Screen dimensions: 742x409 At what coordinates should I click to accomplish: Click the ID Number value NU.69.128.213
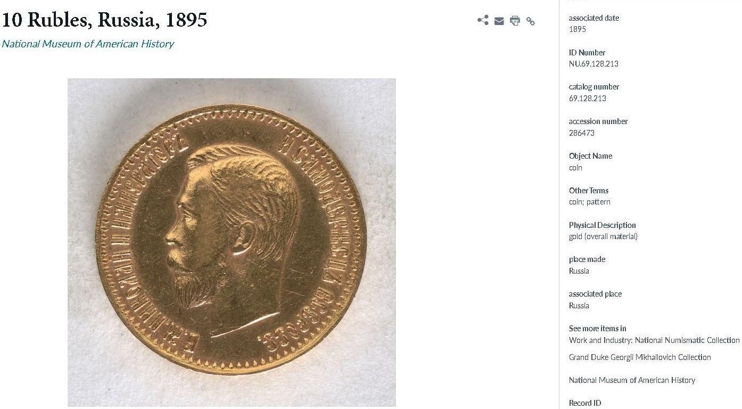[593, 64]
